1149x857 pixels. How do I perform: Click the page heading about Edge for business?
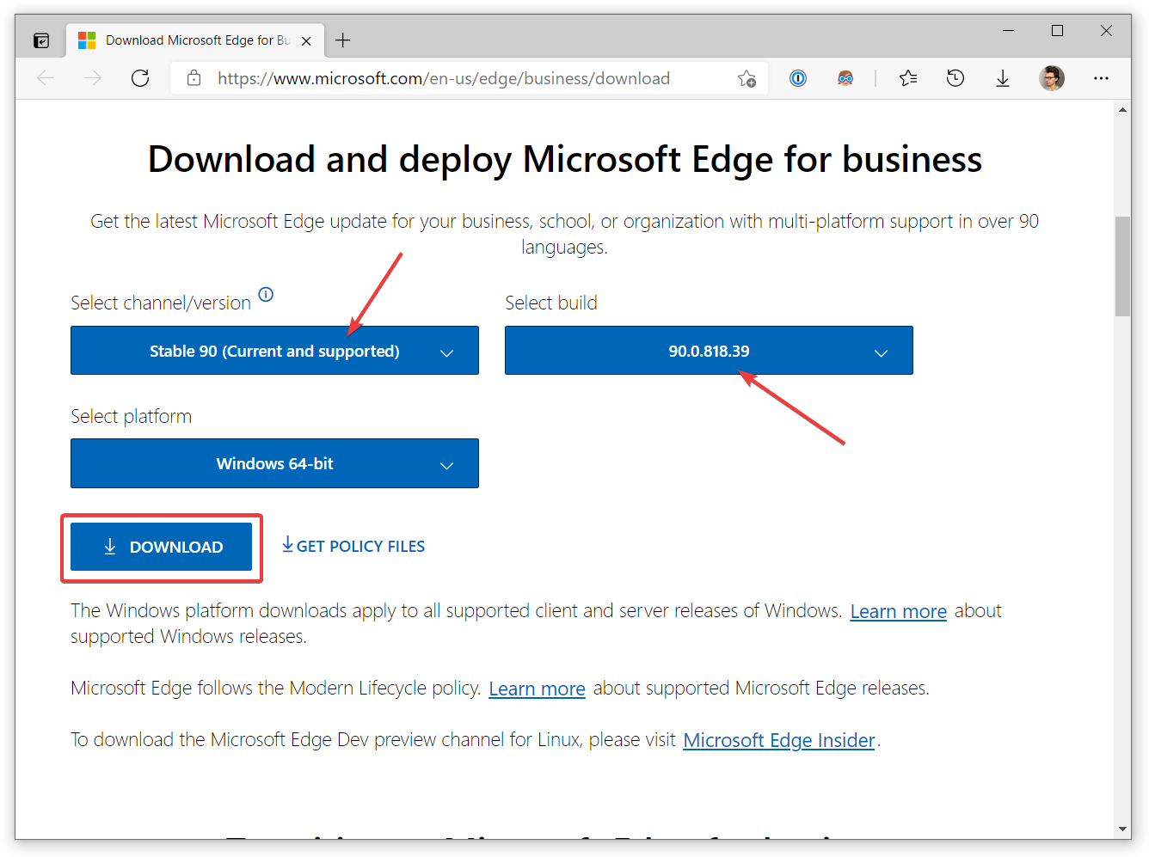(x=565, y=160)
